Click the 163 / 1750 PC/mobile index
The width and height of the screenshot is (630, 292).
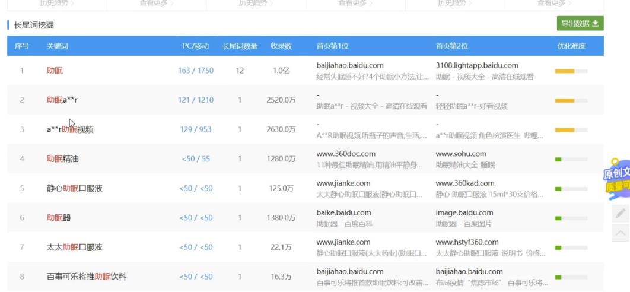pos(196,71)
